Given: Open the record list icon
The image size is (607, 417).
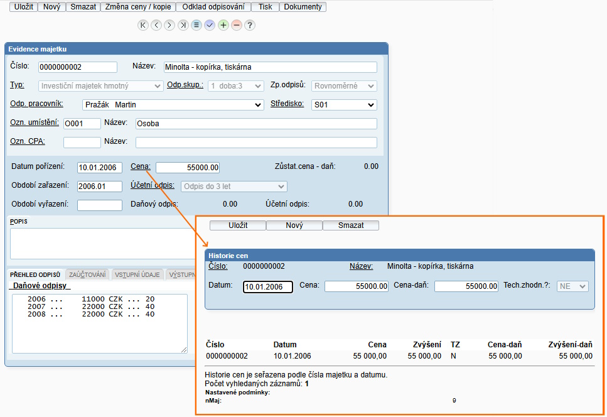Looking at the screenshot, I should (196, 25).
